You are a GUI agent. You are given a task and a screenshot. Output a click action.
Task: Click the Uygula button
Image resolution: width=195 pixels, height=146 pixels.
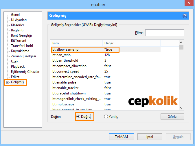pos(178,137)
